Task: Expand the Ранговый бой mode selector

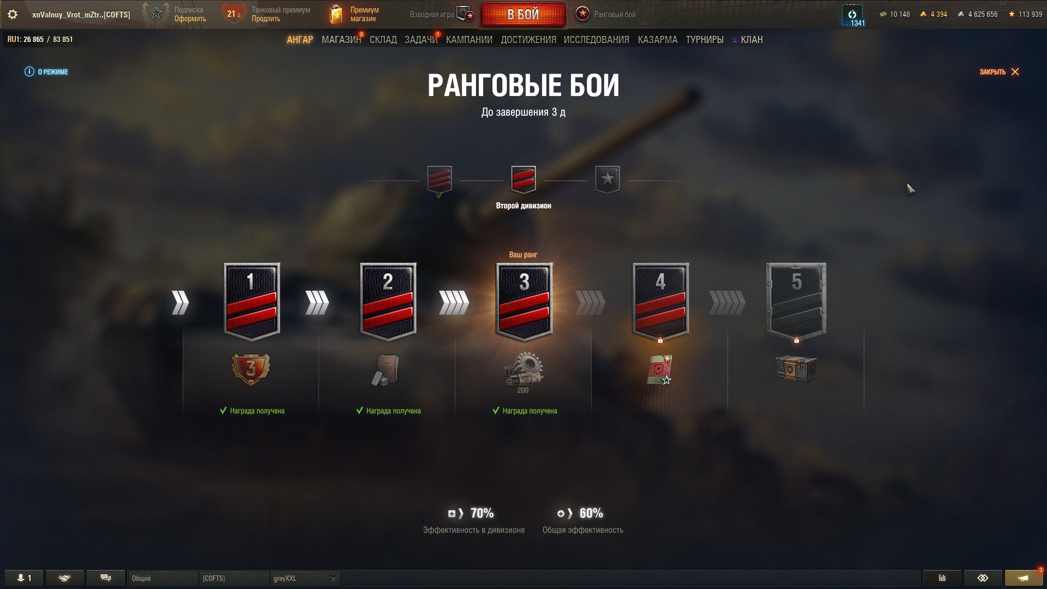Action: (606, 15)
